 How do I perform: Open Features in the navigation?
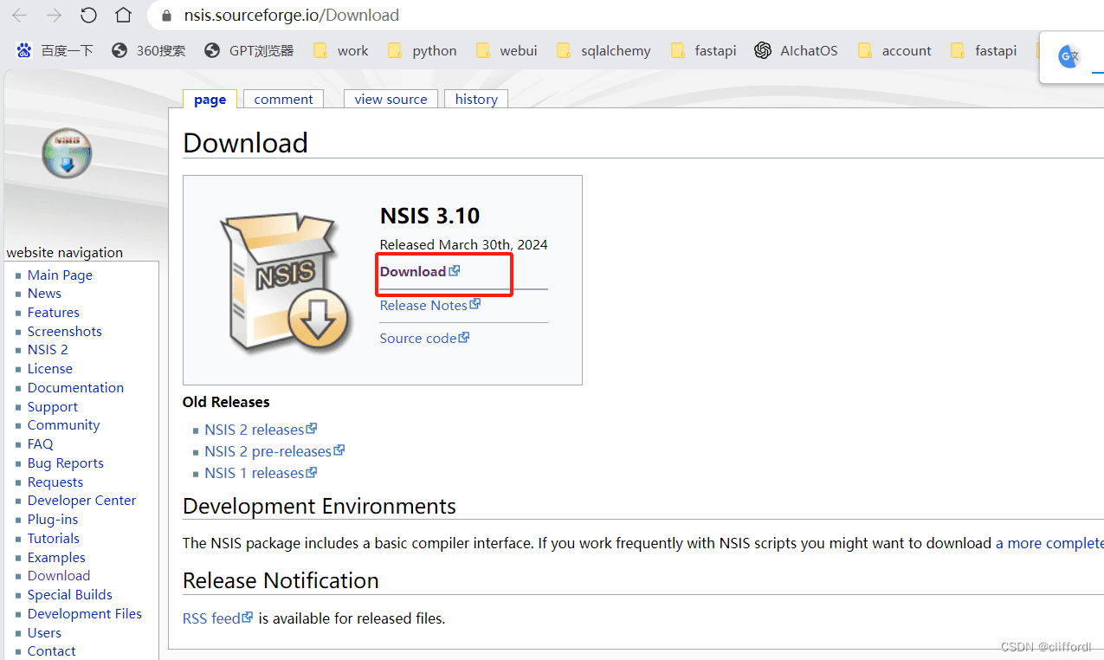[54, 313]
